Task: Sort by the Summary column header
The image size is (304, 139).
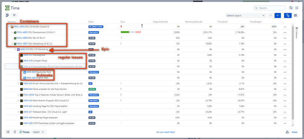Action: 12,22
